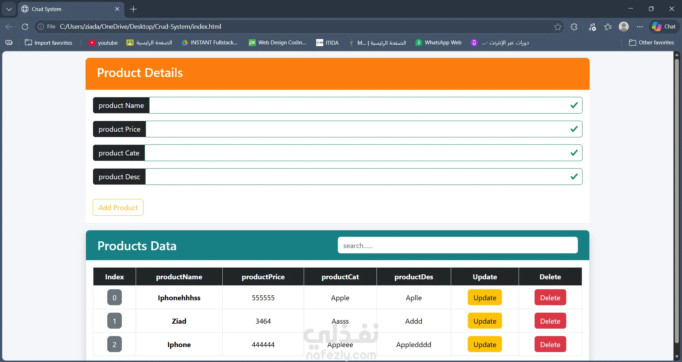Viewport: 682px width, 362px height.
Task: Click the products search box
Action: [x=458, y=246]
